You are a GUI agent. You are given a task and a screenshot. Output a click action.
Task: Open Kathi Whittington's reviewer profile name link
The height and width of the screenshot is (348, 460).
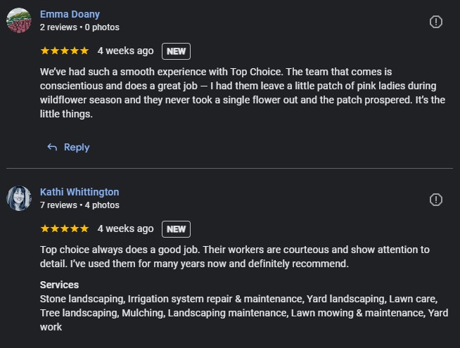click(x=79, y=192)
